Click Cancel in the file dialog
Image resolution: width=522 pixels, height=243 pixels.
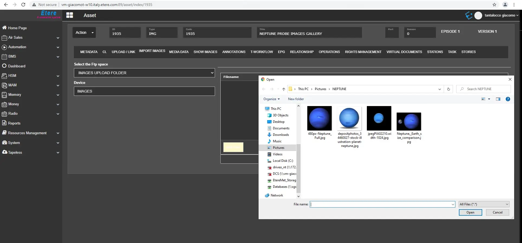497,212
